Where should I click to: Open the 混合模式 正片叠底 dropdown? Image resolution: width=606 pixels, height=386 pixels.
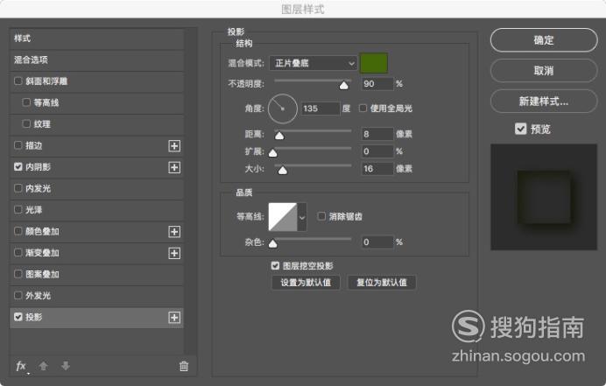coord(313,63)
